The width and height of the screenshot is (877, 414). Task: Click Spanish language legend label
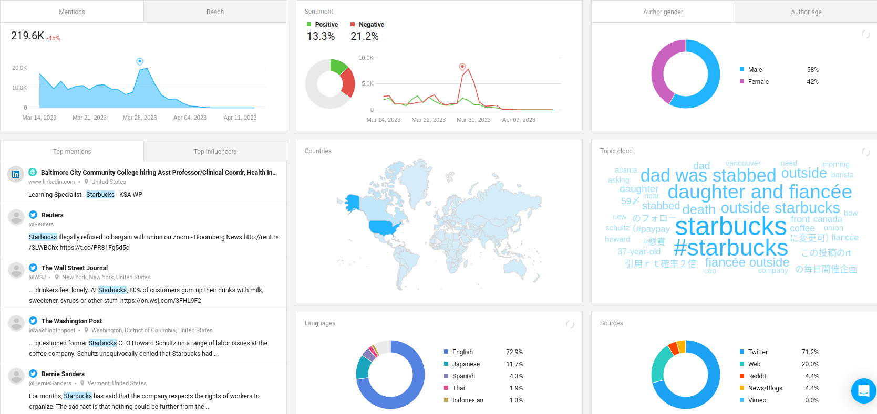click(x=463, y=376)
